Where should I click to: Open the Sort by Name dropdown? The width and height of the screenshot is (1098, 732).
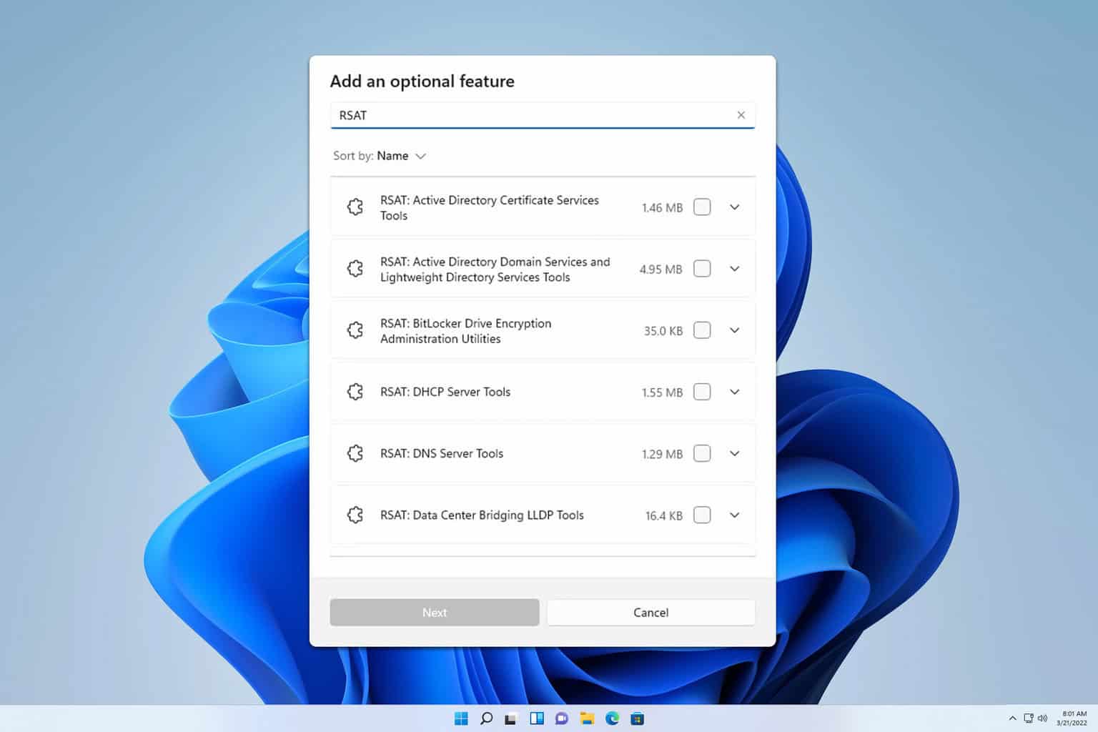tap(380, 156)
